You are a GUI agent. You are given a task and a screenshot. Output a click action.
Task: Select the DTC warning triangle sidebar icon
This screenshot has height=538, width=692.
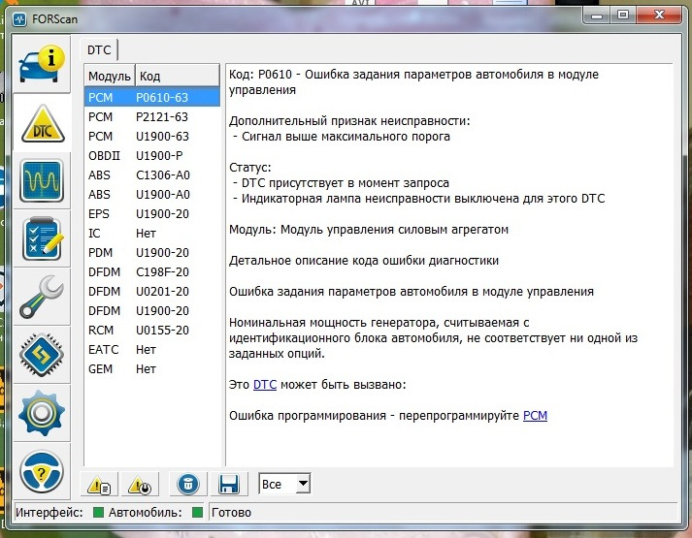click(x=42, y=123)
